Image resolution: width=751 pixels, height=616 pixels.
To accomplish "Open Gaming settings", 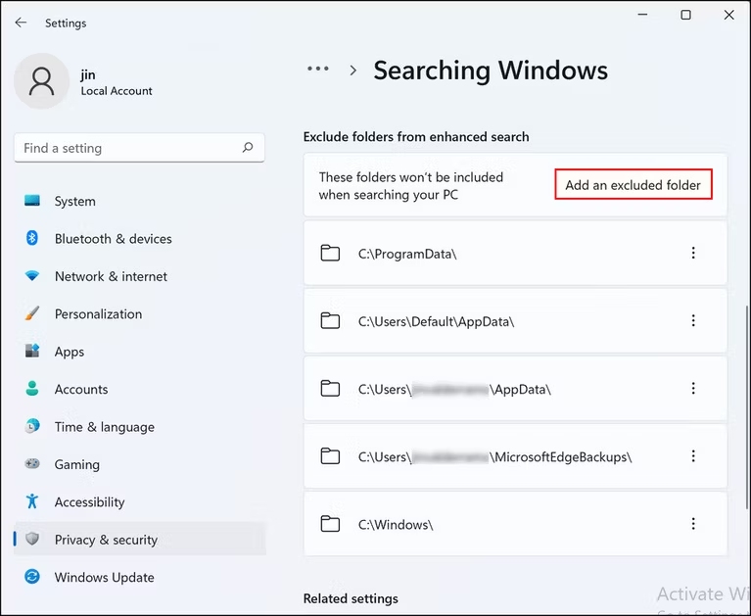I will pyautogui.click(x=139, y=464).
